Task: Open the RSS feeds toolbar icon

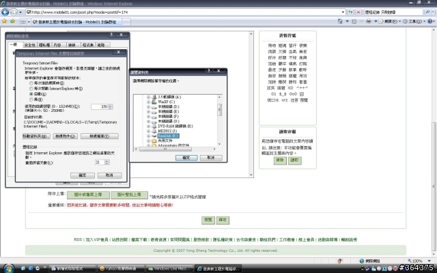Action: [354, 21]
